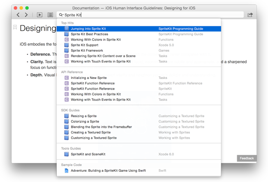Open the SpriteKit Function Reference result labeled SpriteKit
This screenshot has height=182, width=268.
[x=139, y=89]
